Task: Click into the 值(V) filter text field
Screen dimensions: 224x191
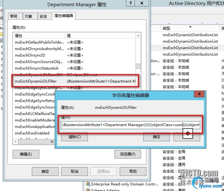Action: (131, 125)
